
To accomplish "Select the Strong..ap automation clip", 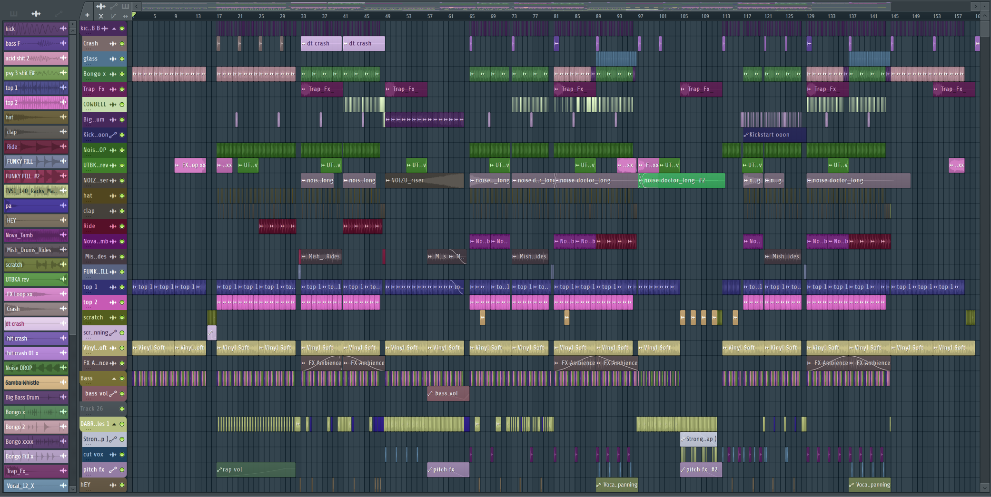I will tap(698, 439).
